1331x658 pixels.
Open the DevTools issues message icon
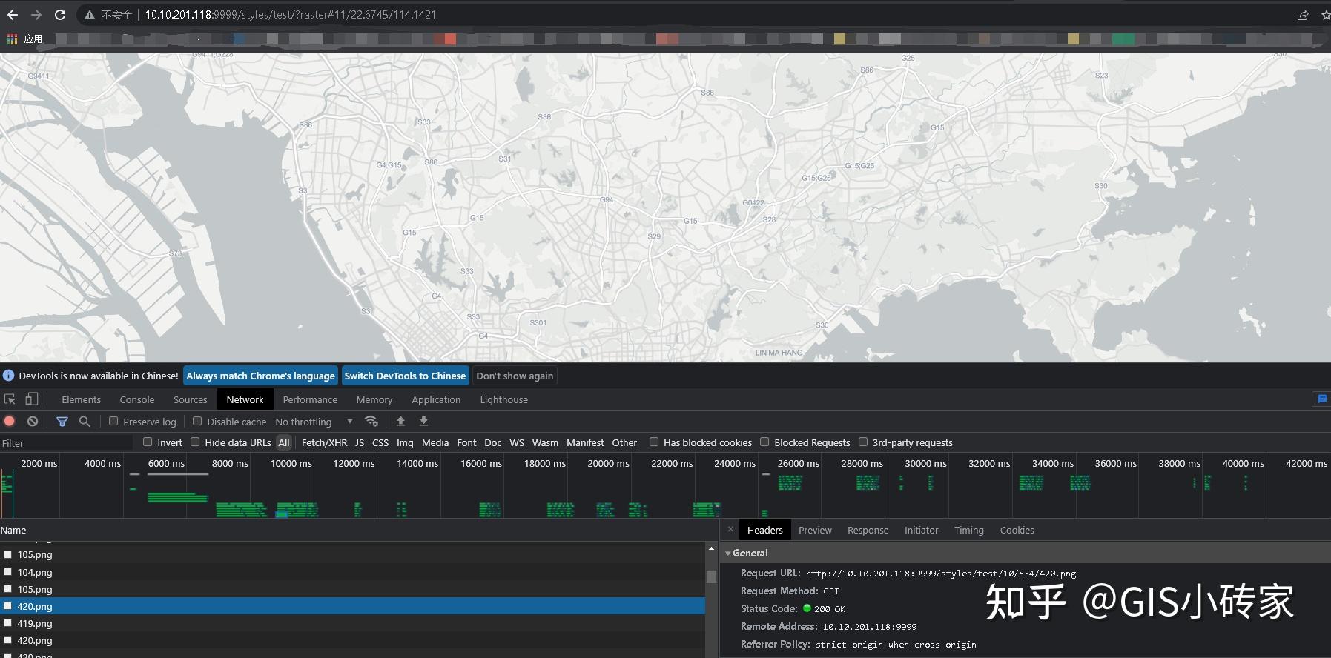tap(1321, 399)
